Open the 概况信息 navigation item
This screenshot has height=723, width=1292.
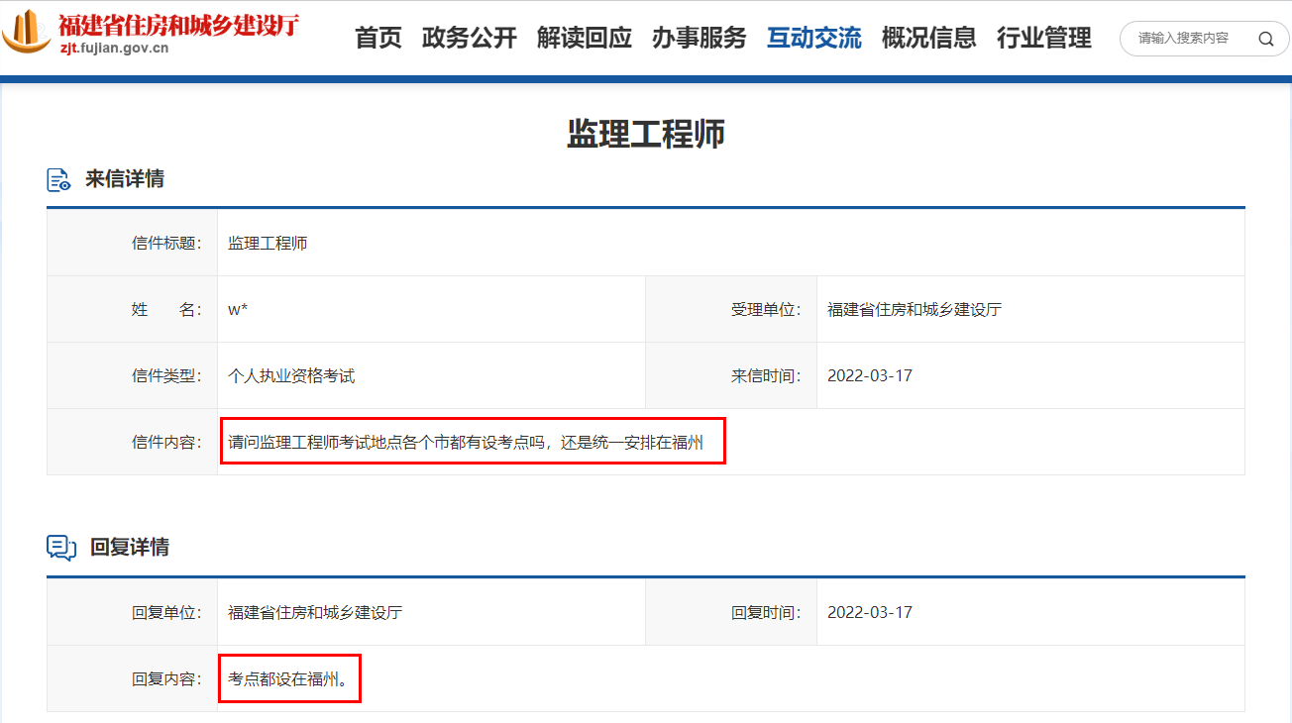pos(928,38)
